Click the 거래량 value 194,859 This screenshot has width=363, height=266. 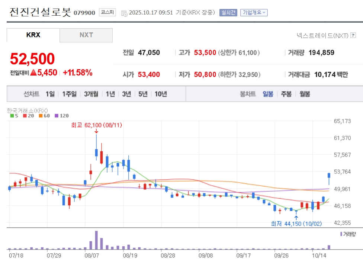pyautogui.click(x=321, y=52)
